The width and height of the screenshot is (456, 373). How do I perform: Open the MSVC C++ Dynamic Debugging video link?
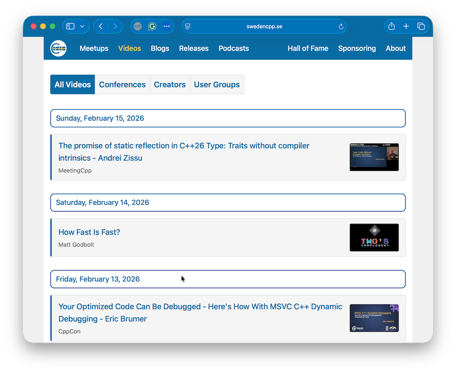click(200, 312)
